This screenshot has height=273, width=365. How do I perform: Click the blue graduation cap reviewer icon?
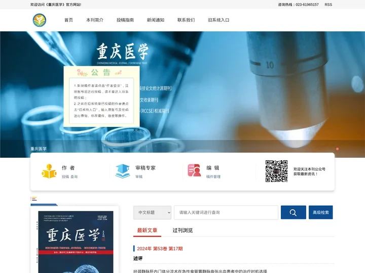click(123, 171)
